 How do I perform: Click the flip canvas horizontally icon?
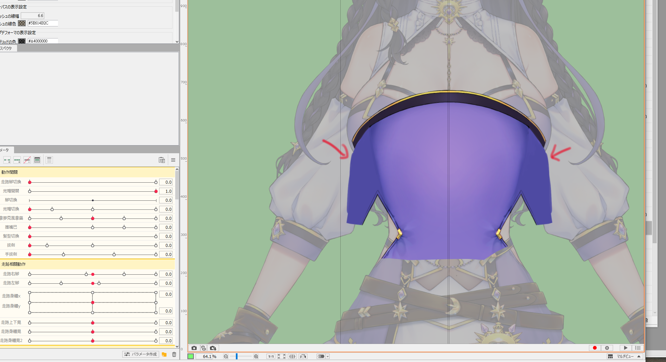tap(303, 356)
